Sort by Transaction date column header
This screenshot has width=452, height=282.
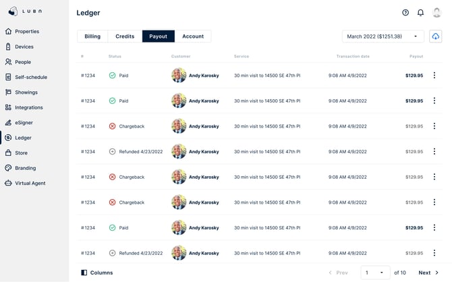[x=353, y=56]
